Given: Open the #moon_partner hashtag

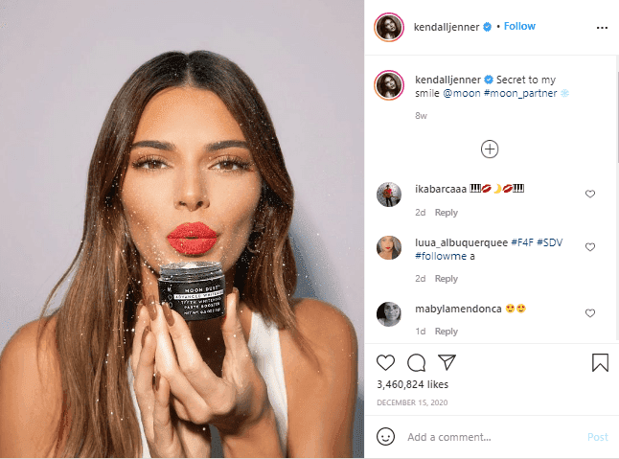Looking at the screenshot, I should (520, 93).
